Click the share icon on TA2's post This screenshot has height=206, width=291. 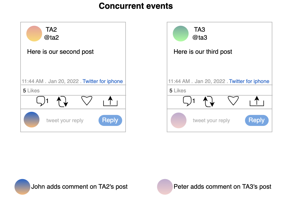point(110,101)
